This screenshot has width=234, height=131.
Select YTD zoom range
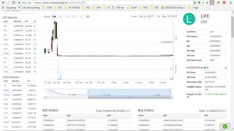tap(74, 17)
